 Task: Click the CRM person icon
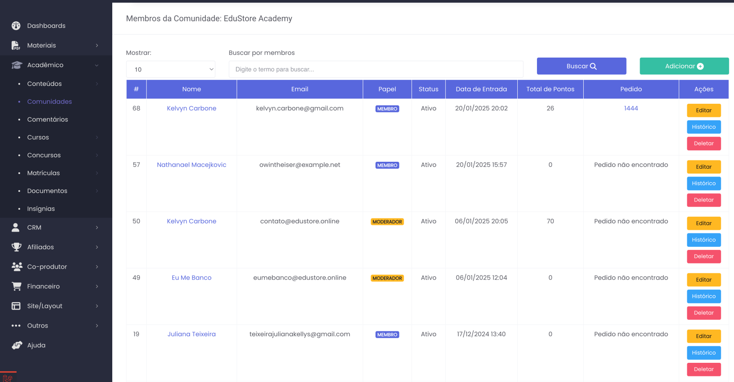(16, 227)
